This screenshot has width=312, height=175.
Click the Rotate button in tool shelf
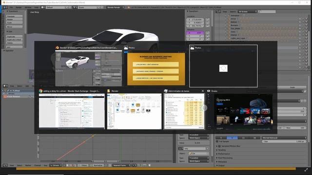click(14, 19)
